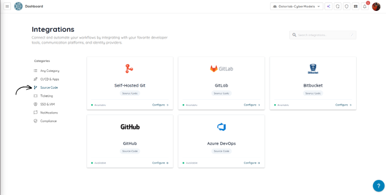Click the Self-Hosted Git card title
Viewport: 386px width, 195px height.
click(x=130, y=85)
